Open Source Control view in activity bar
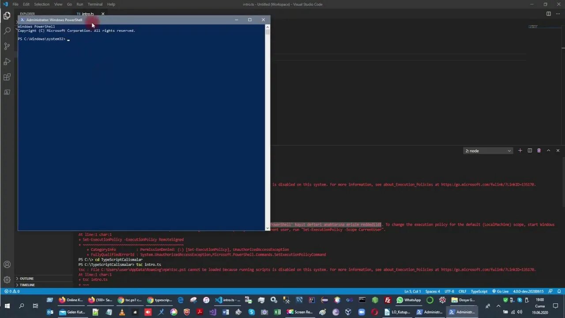Image resolution: width=565 pixels, height=318 pixels. [7, 46]
